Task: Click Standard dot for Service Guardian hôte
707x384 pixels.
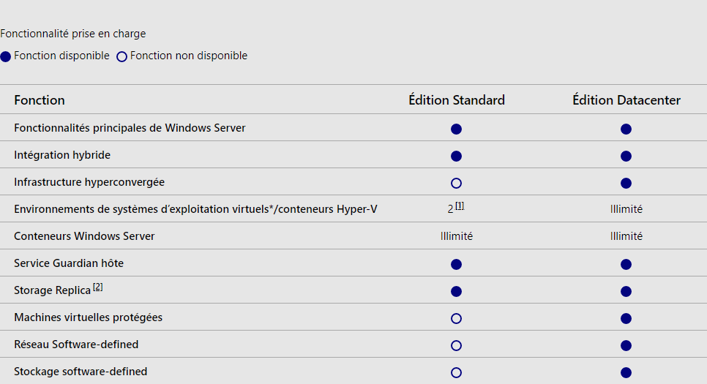Action: [456, 264]
